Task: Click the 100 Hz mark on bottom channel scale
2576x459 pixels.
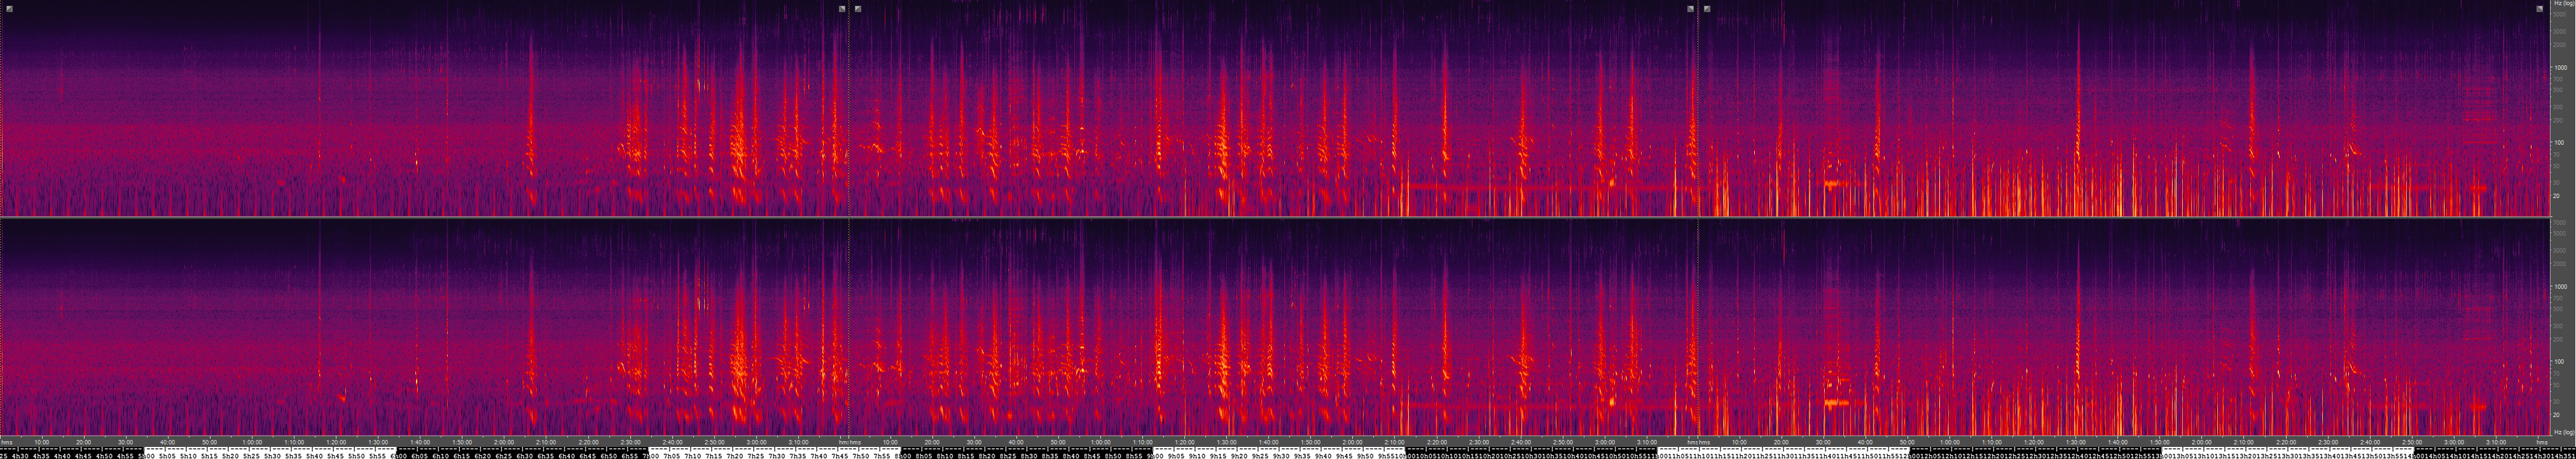Action: (2560, 361)
